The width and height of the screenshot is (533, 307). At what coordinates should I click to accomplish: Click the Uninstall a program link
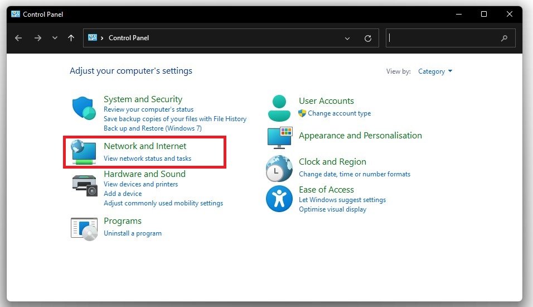click(133, 233)
